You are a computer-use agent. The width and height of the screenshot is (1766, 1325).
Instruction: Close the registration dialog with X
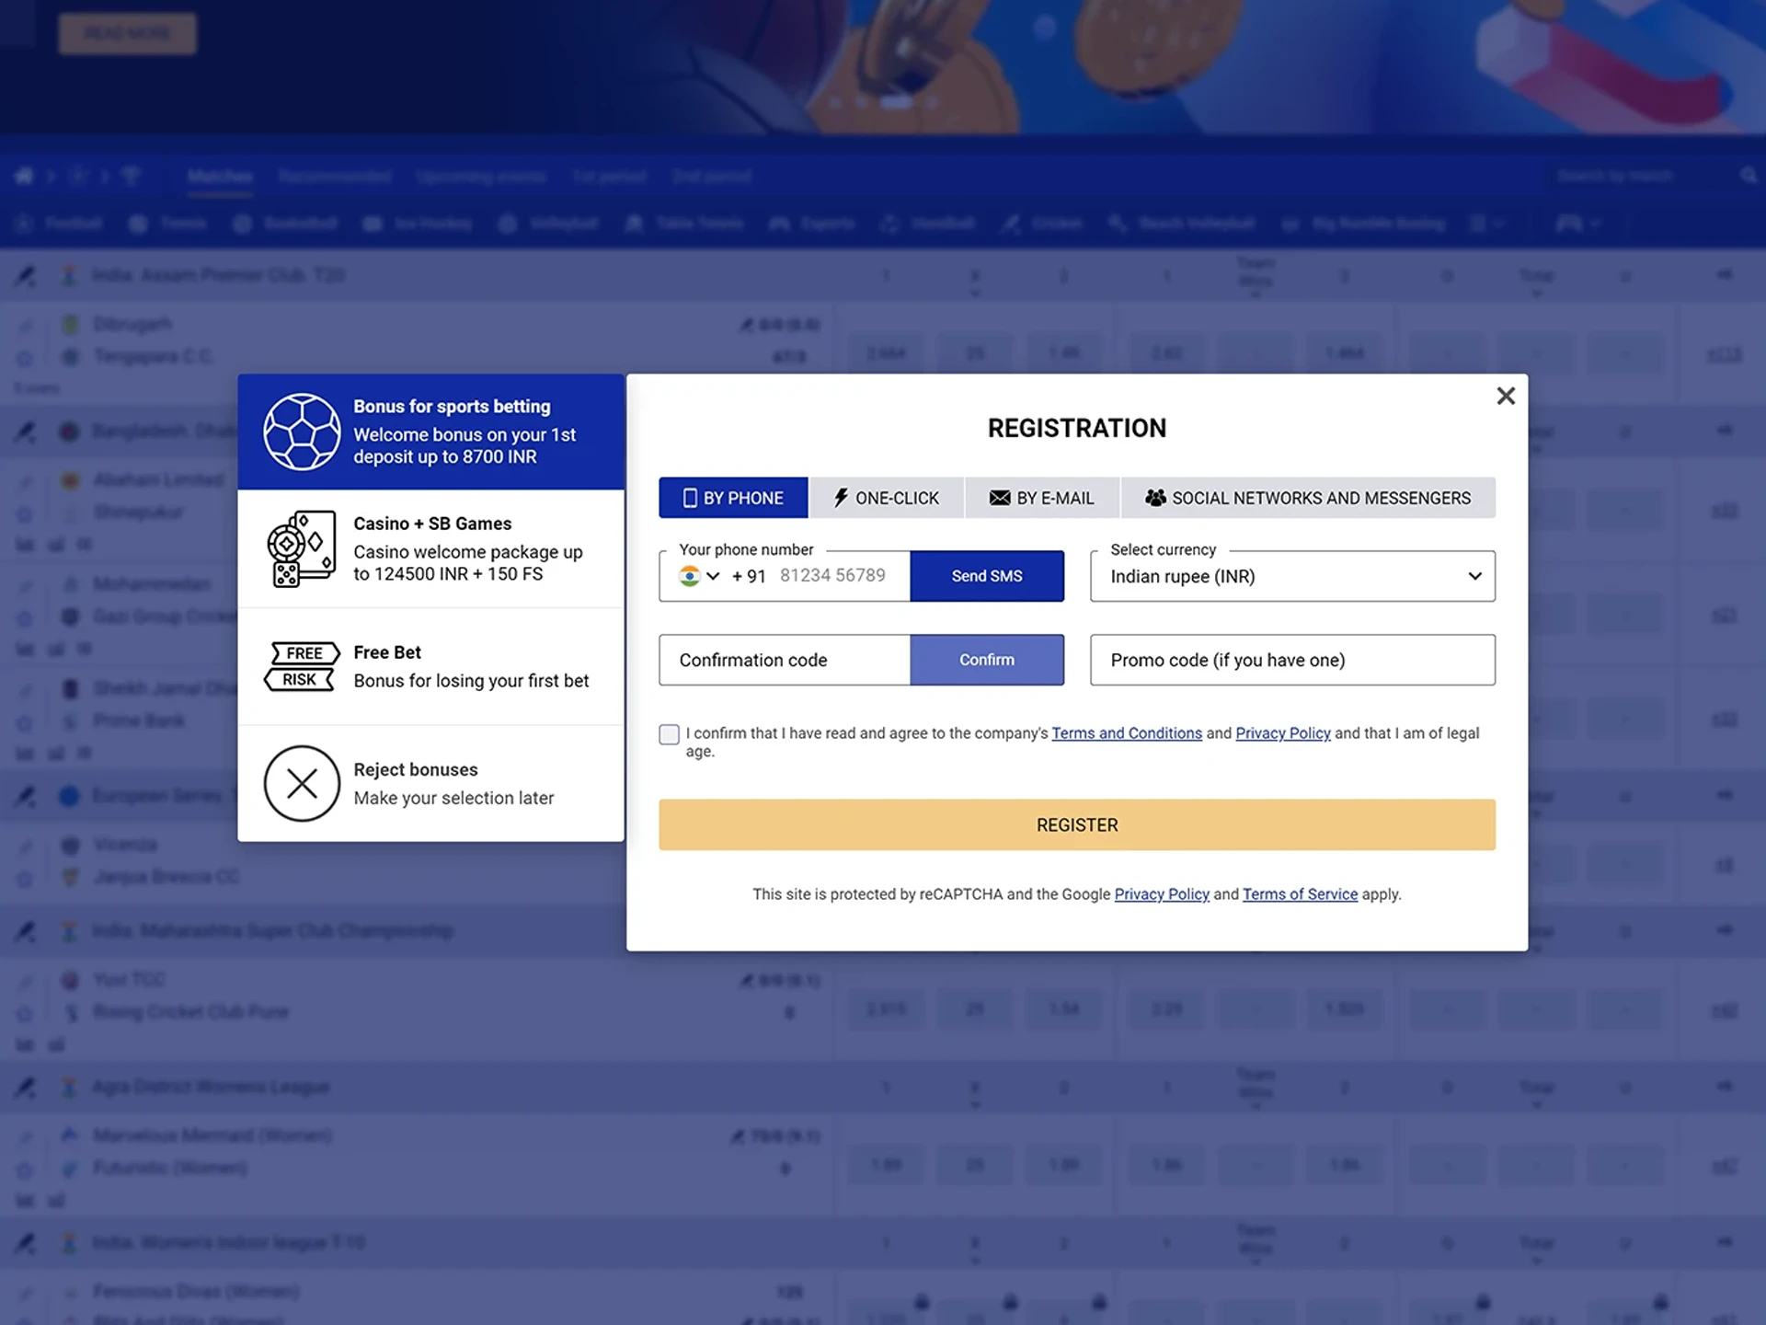(1505, 396)
